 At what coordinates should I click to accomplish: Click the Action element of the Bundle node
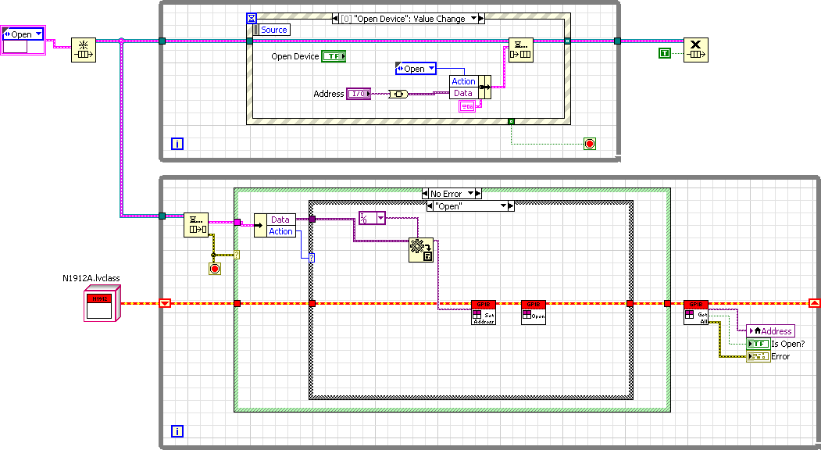(x=463, y=81)
